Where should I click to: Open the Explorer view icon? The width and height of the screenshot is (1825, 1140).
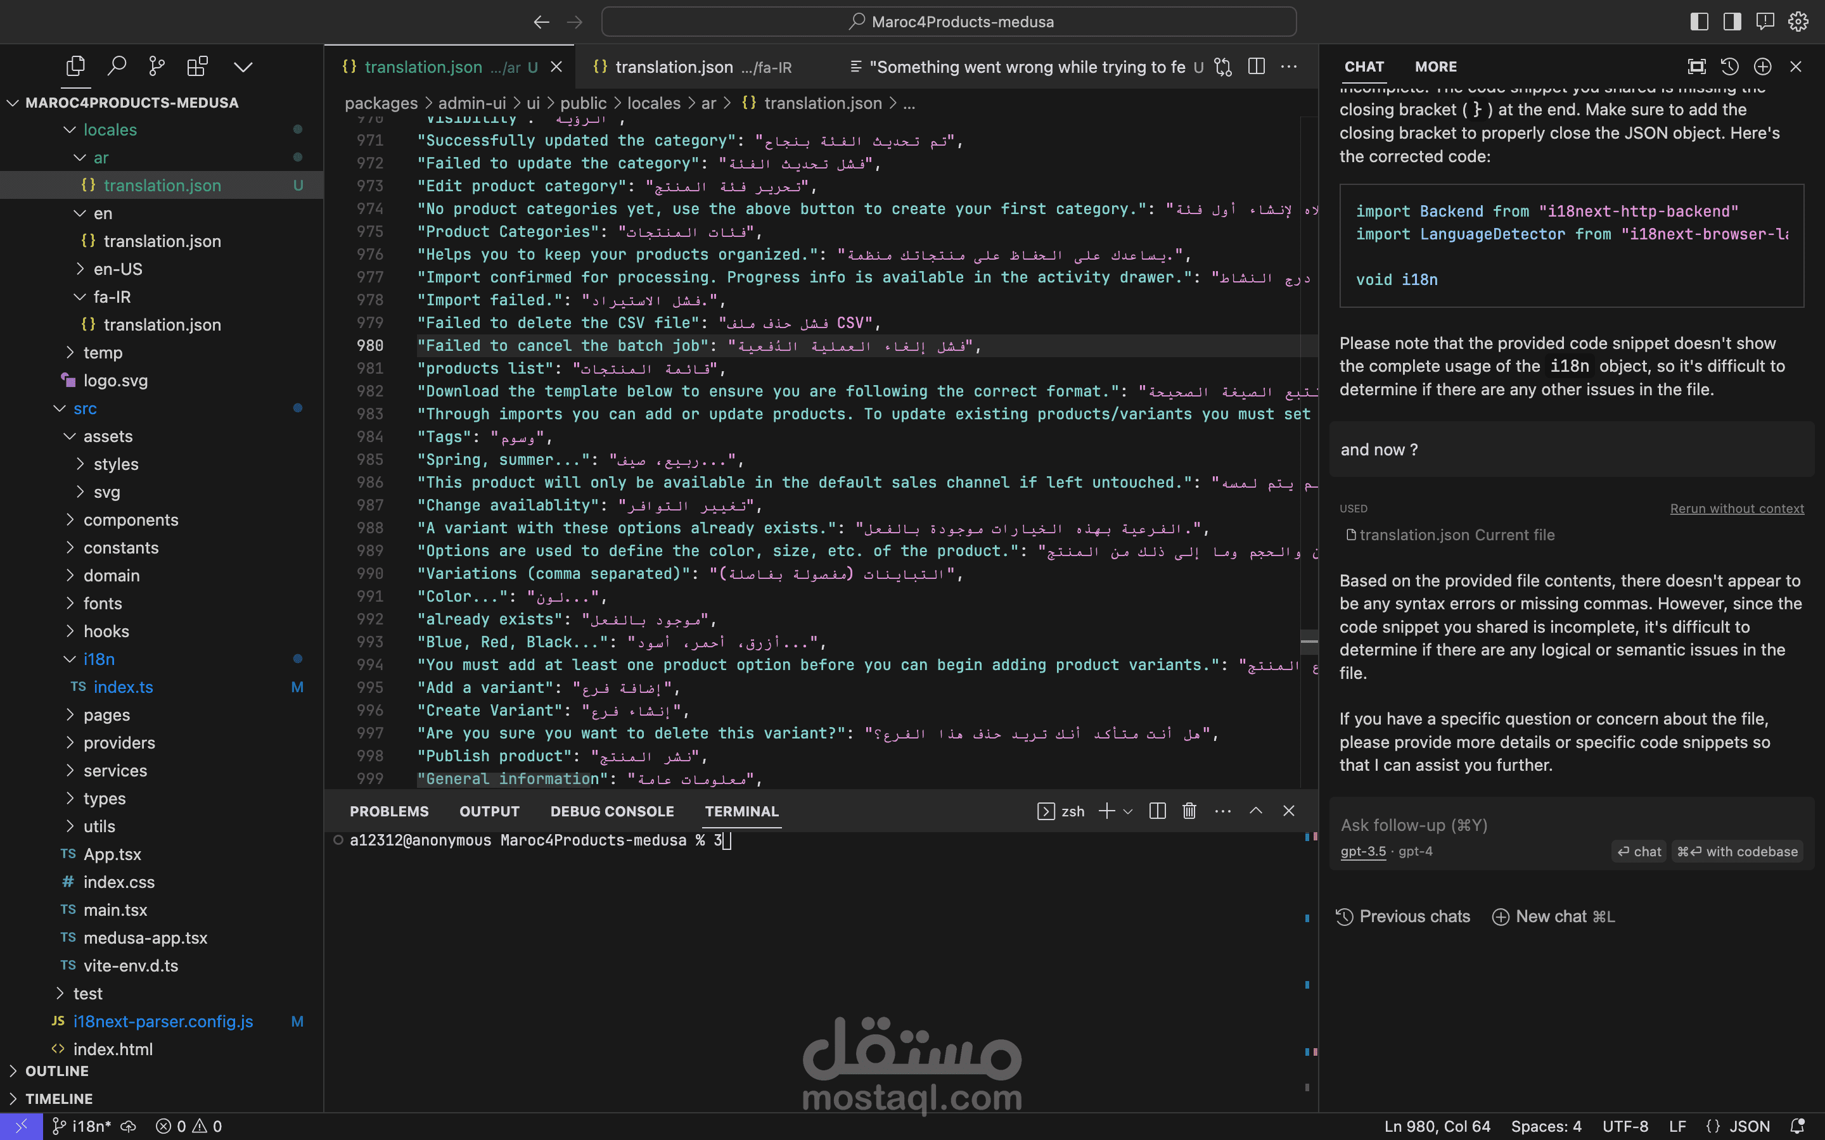[x=75, y=66]
